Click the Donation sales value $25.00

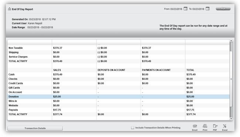click(57, 97)
